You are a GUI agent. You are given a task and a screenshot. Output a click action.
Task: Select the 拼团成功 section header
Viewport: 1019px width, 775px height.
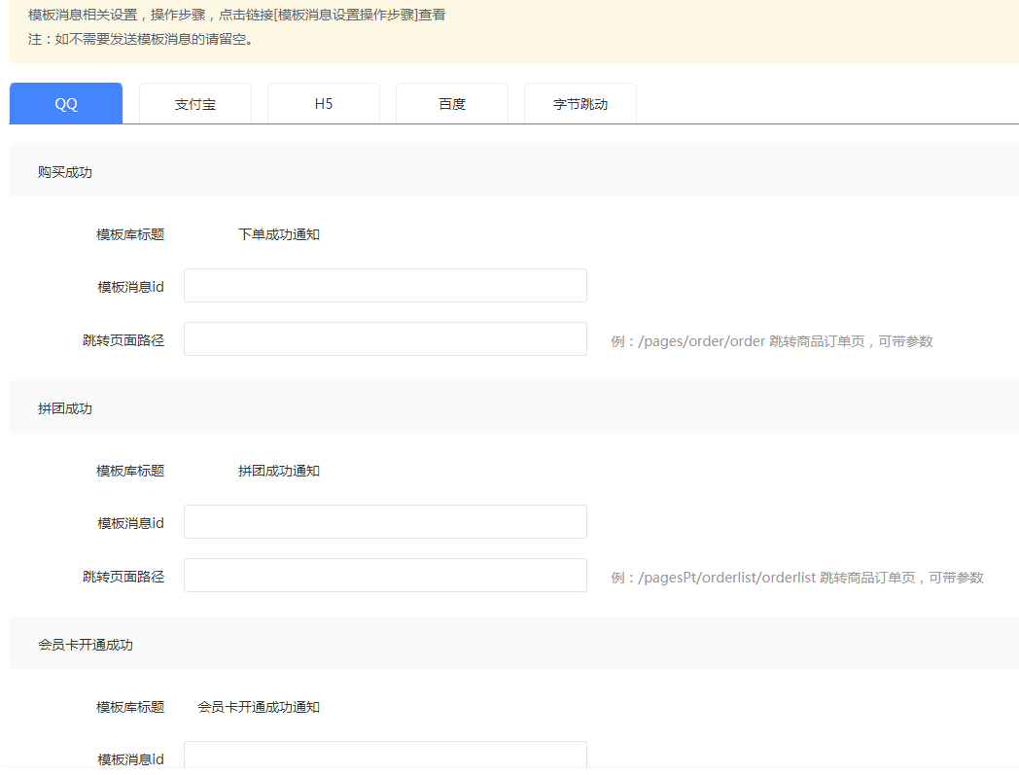tap(513, 406)
